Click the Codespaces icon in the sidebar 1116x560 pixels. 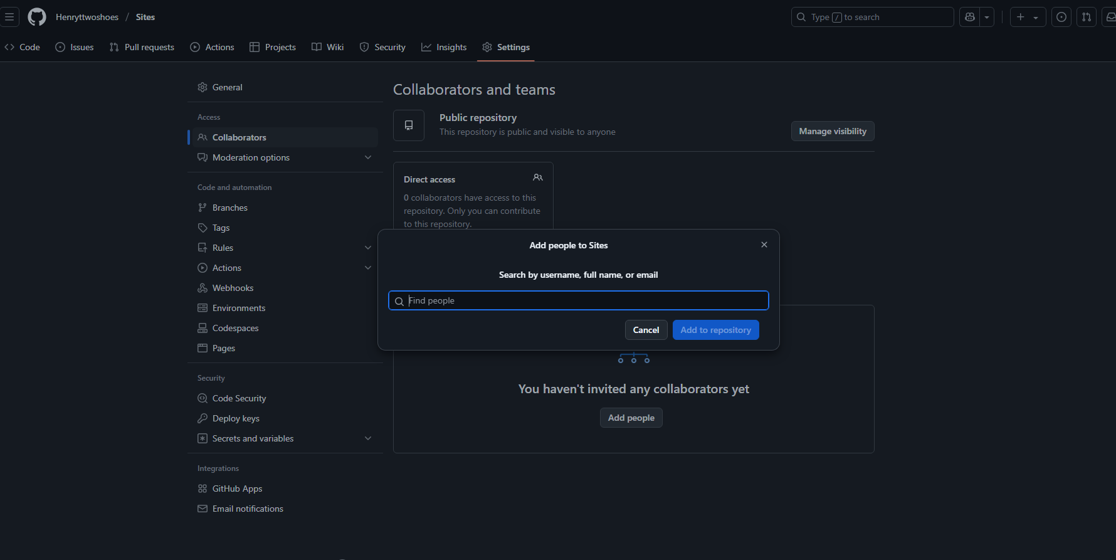coord(203,328)
